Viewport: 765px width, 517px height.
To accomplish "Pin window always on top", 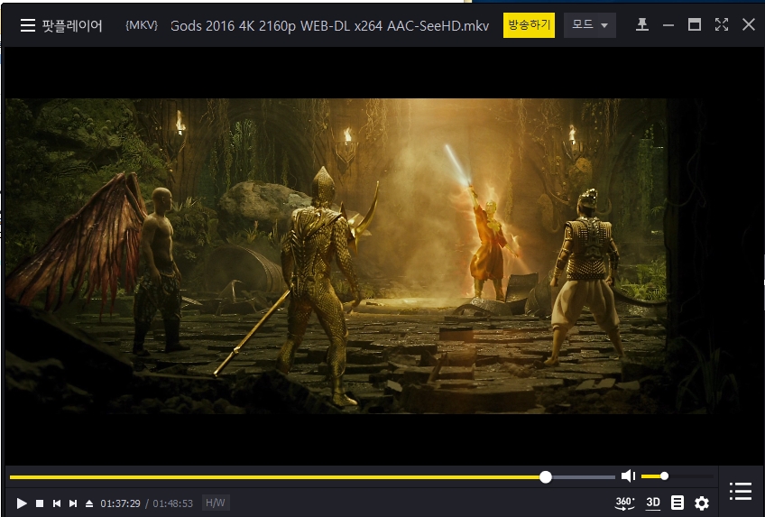I will click(x=642, y=25).
